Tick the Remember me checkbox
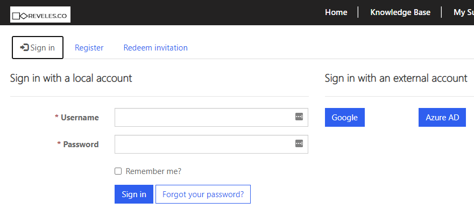474x224 pixels. (x=118, y=171)
